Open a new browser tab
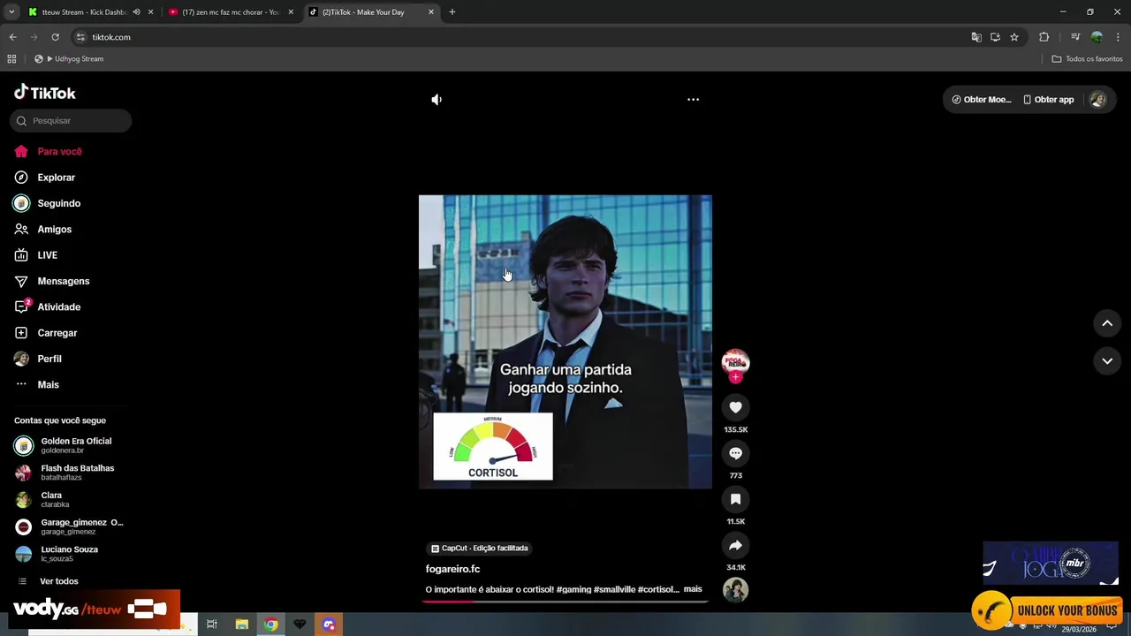Viewport: 1131px width, 636px height. [452, 12]
